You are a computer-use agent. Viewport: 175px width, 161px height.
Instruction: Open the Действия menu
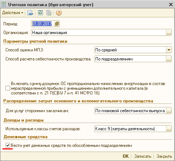(x=13, y=13)
